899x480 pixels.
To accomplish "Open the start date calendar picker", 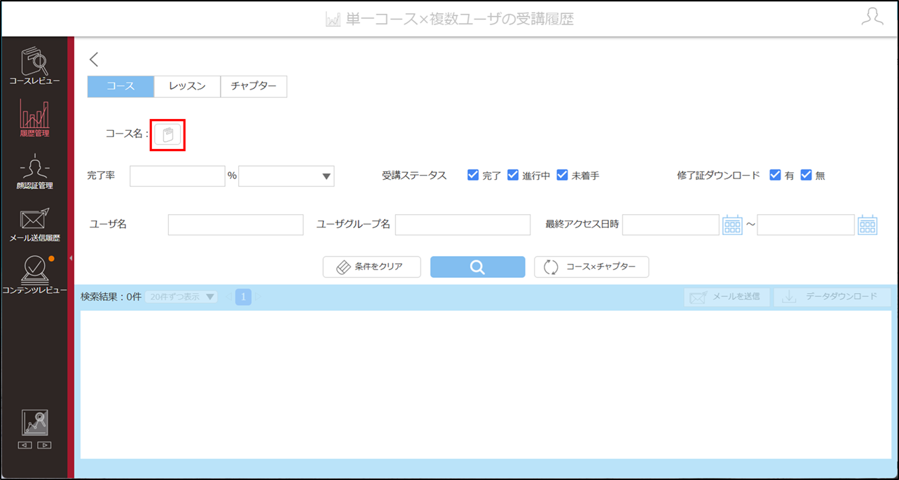I will (732, 225).
